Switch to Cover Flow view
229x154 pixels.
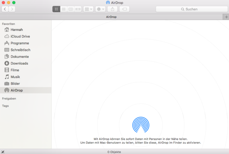tap(78, 9)
